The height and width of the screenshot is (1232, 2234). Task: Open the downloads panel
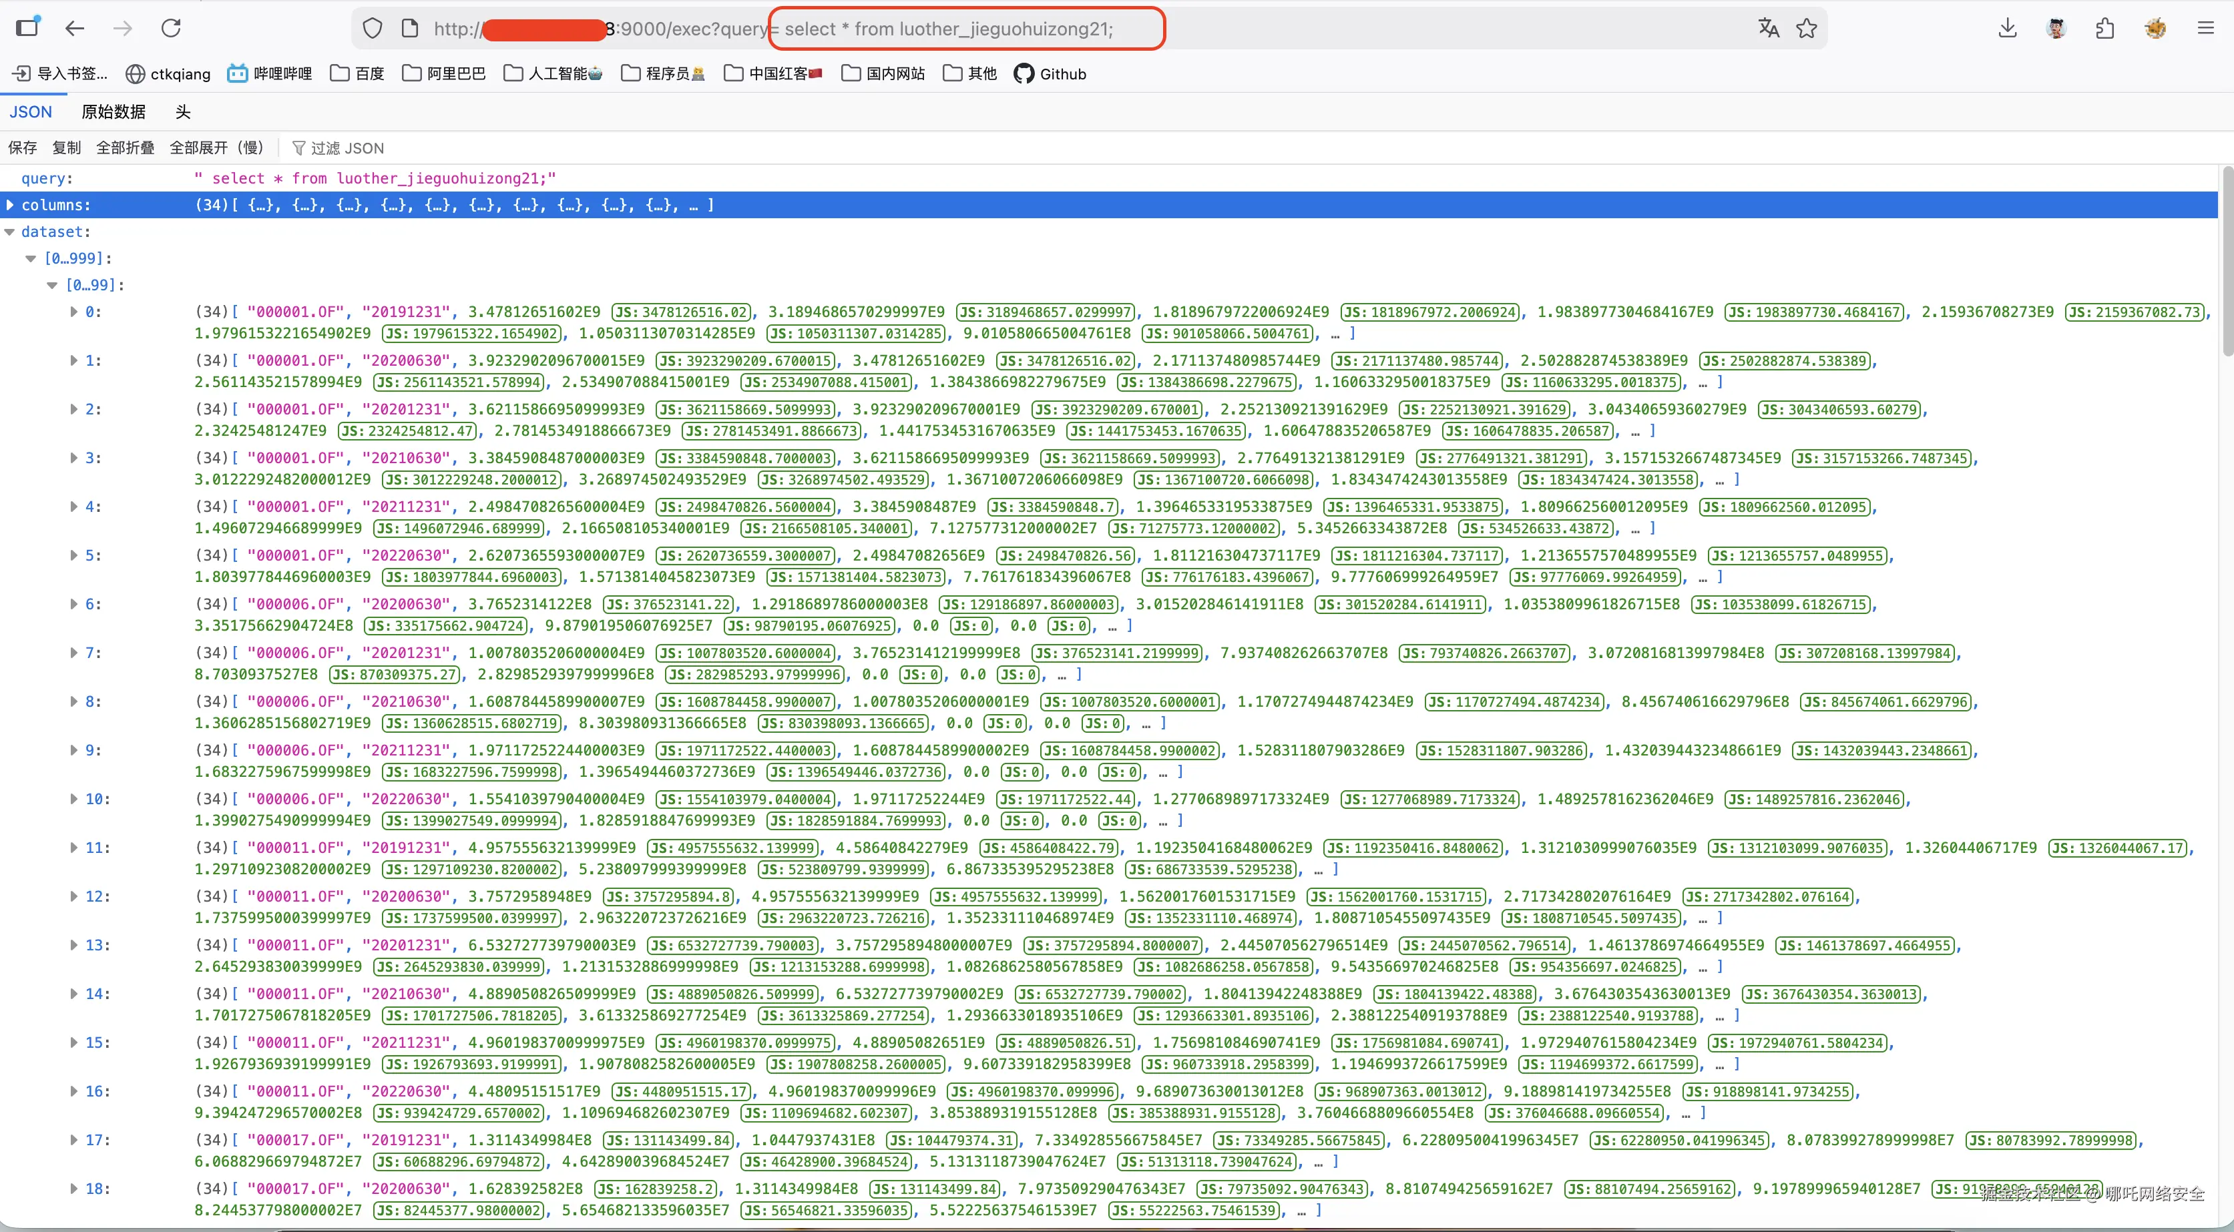tap(2007, 29)
